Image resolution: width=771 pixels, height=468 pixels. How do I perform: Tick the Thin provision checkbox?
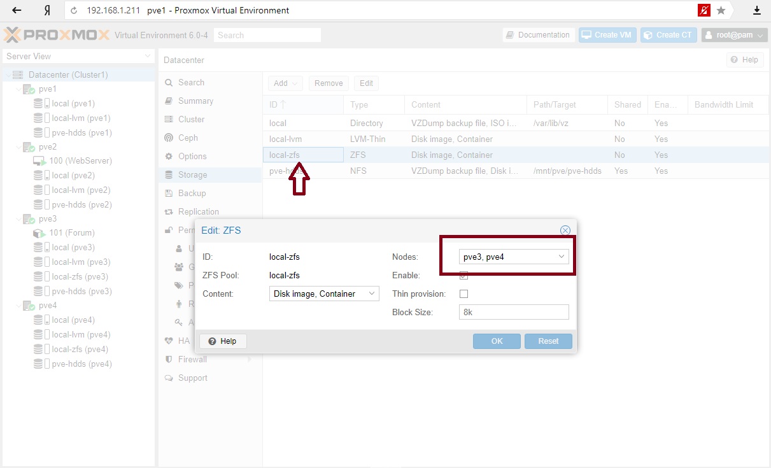[x=463, y=294]
